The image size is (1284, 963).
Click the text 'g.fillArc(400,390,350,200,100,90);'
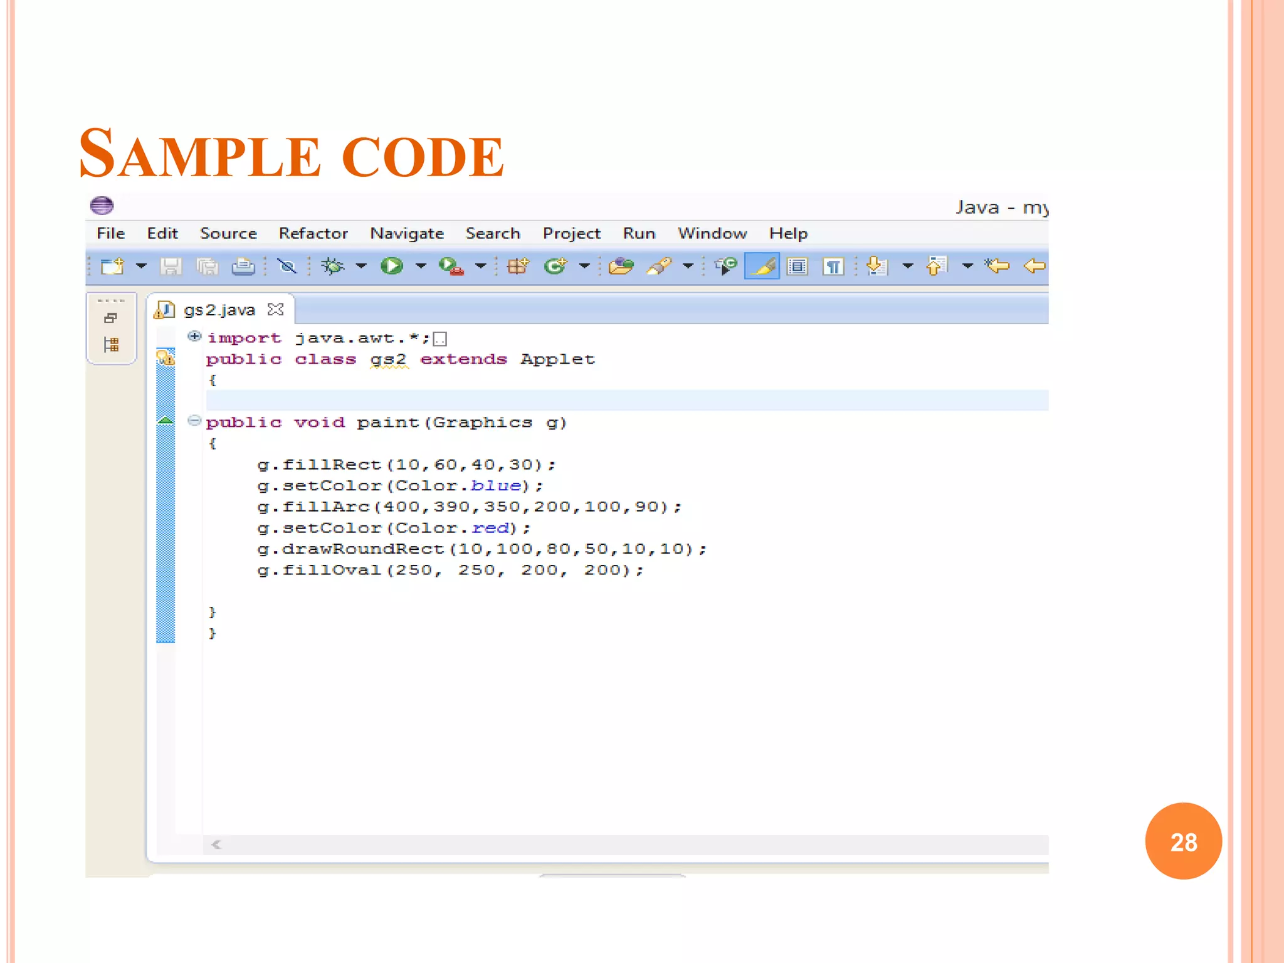(x=469, y=507)
